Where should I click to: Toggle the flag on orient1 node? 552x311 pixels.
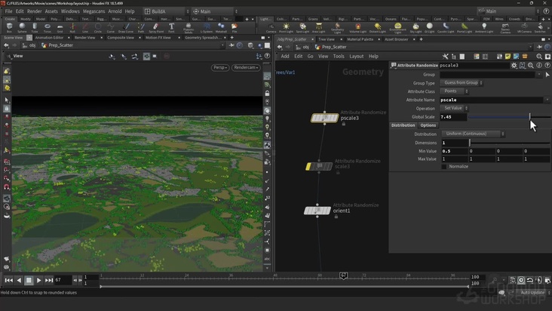click(x=327, y=211)
